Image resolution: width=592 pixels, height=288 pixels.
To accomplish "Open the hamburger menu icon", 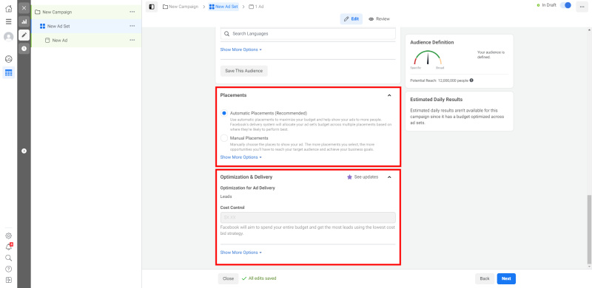I will point(8,21).
